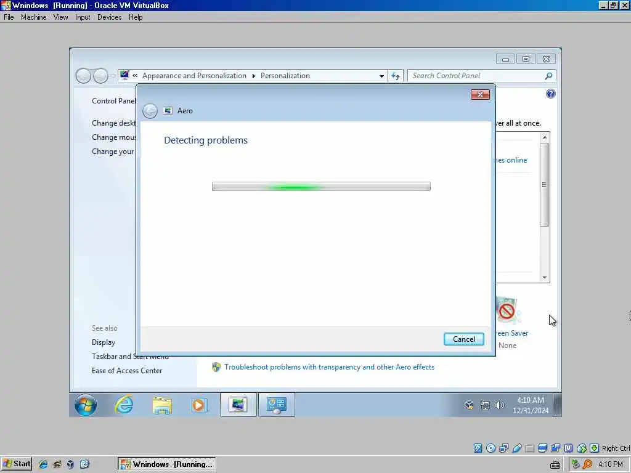
Task: Click the Right Ctrl host key label
Action: [x=616, y=448]
